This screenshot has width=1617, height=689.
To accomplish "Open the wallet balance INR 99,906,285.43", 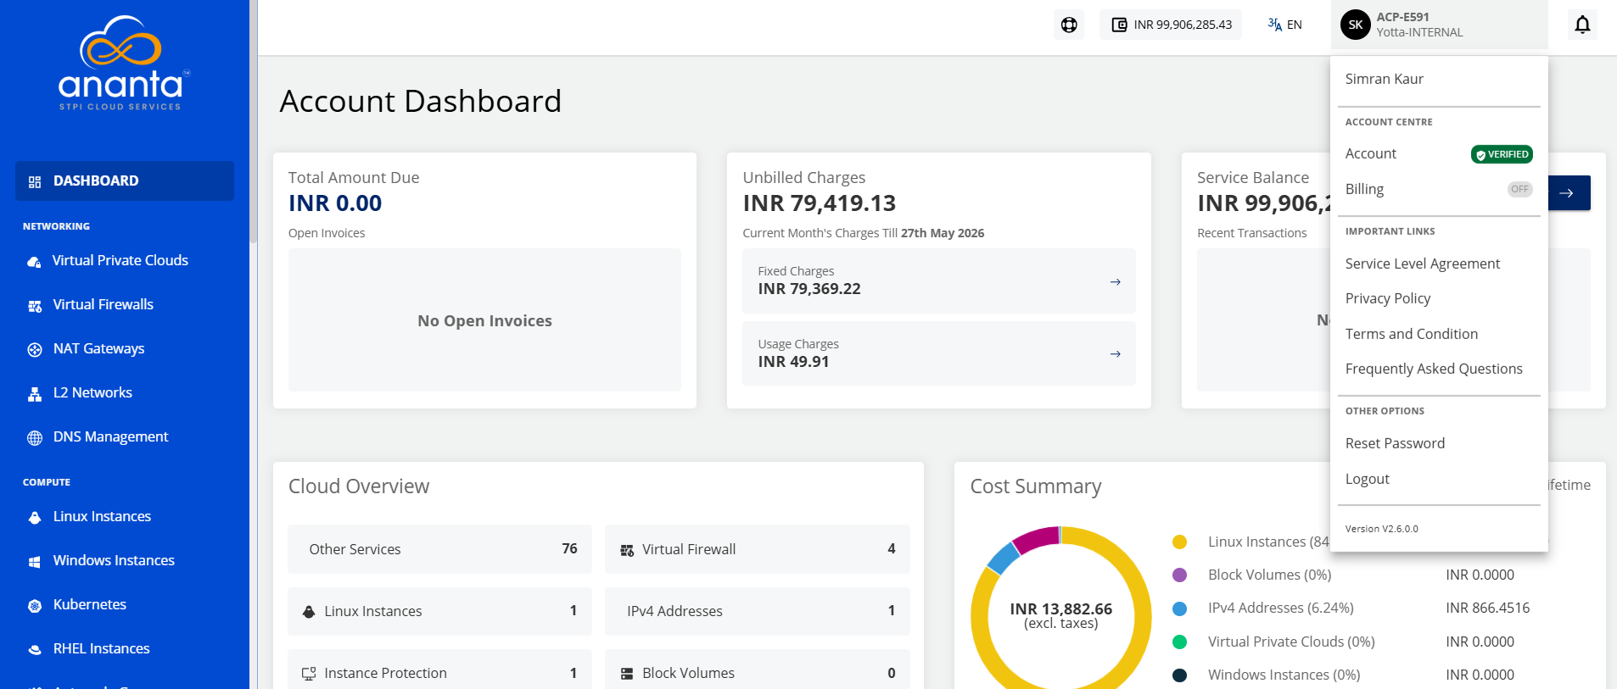I will click(1171, 25).
